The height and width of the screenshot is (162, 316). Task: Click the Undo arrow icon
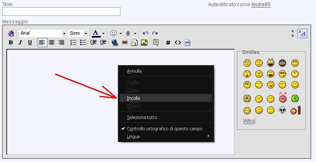click(146, 33)
